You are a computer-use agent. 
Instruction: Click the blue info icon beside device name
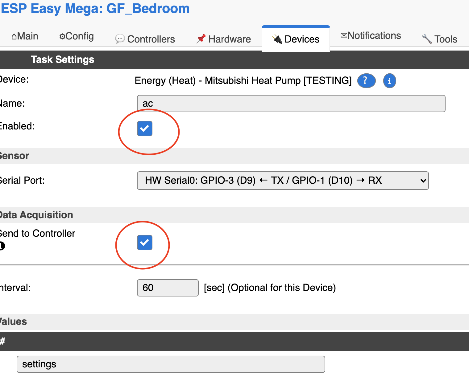click(x=389, y=81)
